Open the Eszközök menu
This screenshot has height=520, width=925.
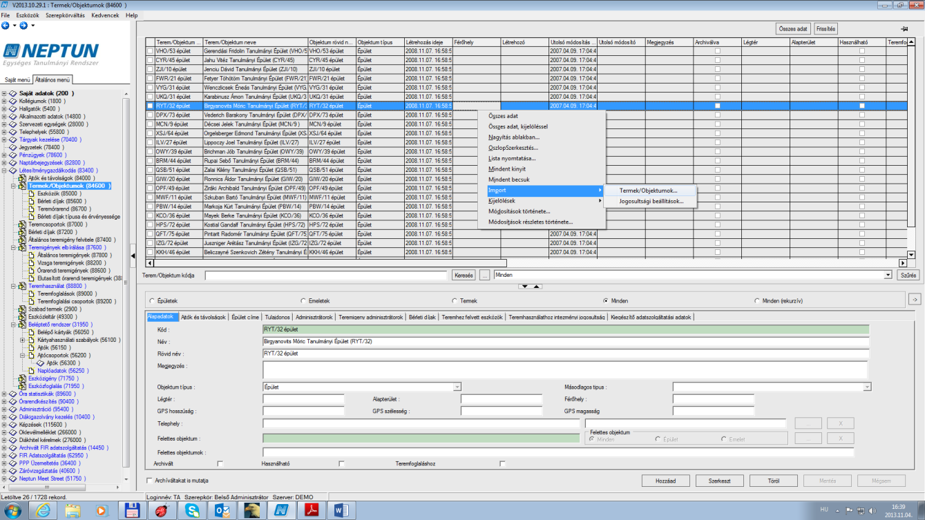click(28, 15)
